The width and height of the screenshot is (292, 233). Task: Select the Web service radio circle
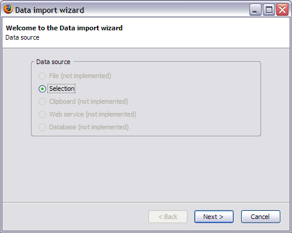42,114
